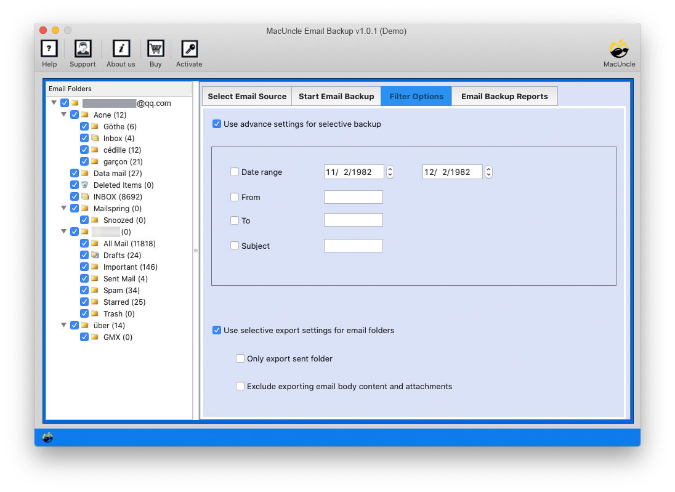
Task: Open the Select Email Source tab
Action: [246, 96]
